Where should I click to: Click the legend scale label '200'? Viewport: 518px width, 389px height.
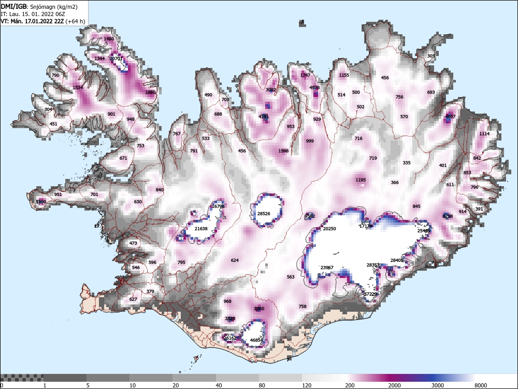point(350,385)
